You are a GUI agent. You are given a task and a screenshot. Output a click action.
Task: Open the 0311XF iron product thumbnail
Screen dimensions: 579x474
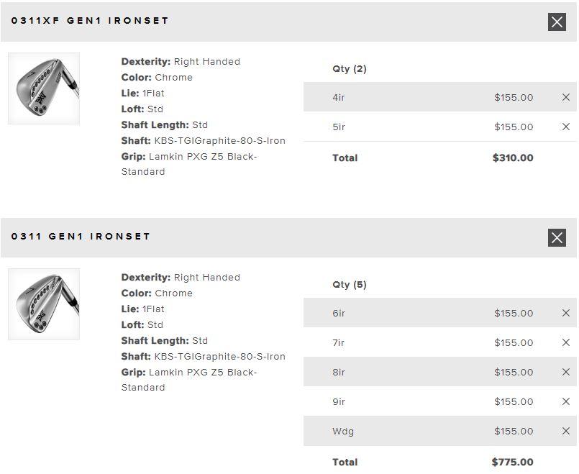(44, 88)
